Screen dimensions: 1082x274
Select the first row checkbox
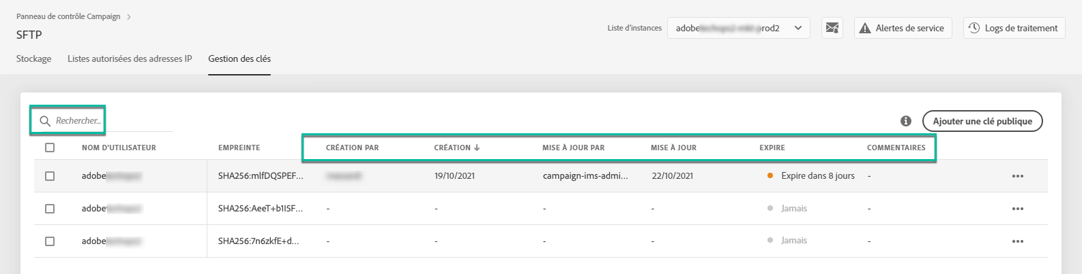tap(50, 176)
